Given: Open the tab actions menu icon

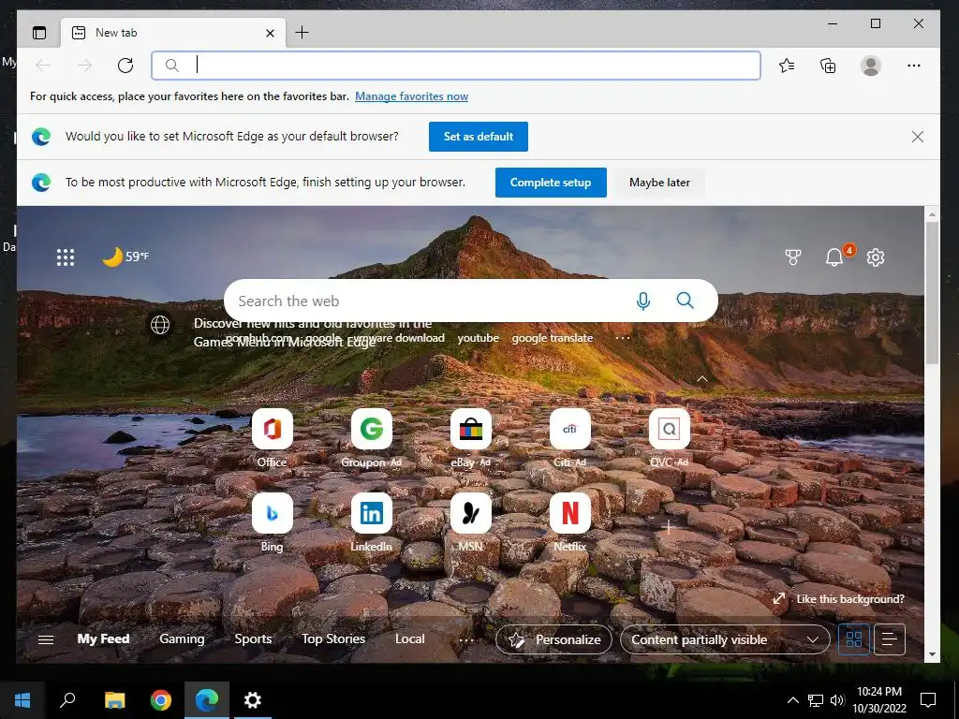Looking at the screenshot, I should (x=39, y=33).
